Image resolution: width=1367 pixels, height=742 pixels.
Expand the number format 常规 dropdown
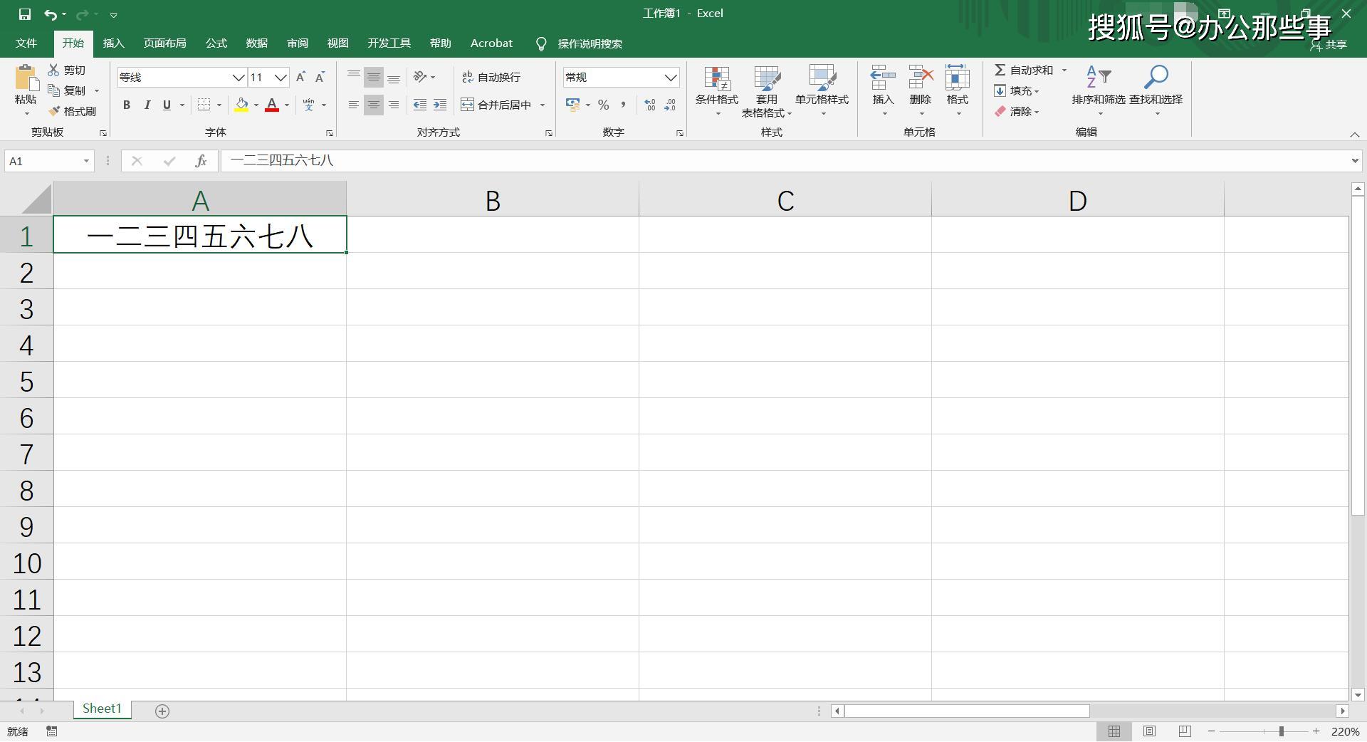670,77
